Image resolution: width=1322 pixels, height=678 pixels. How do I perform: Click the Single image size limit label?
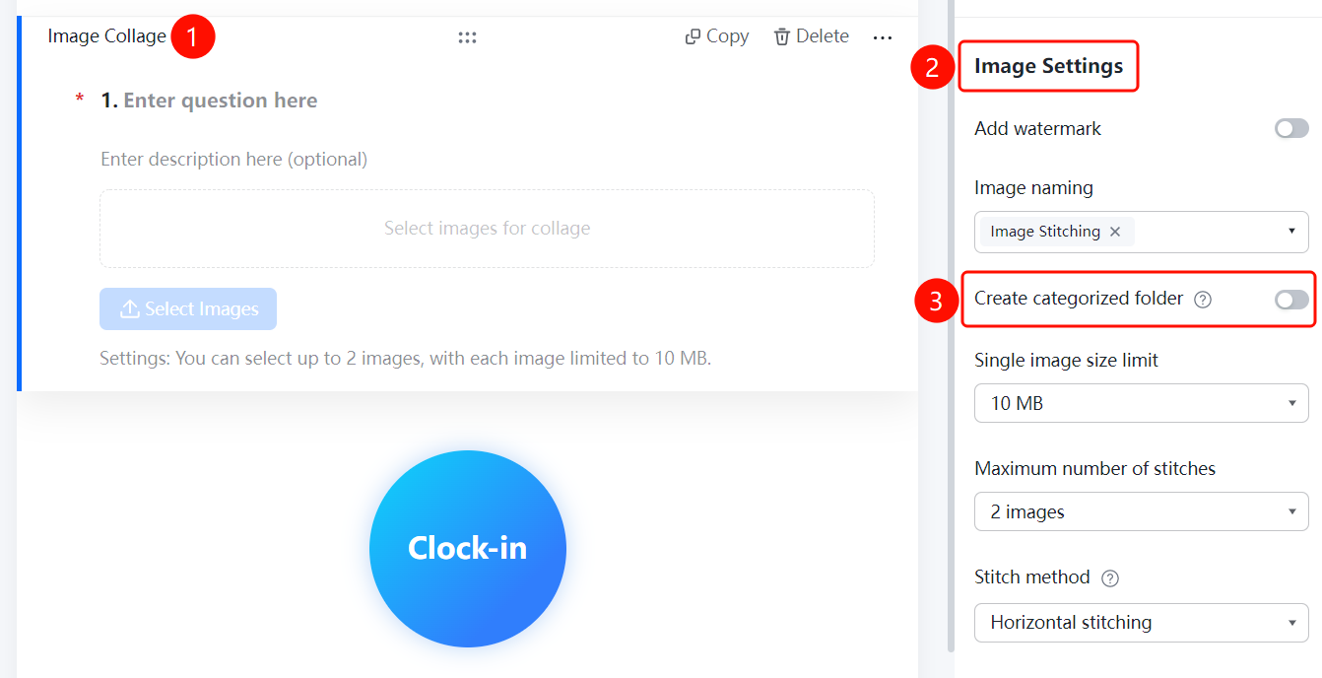1066,360
